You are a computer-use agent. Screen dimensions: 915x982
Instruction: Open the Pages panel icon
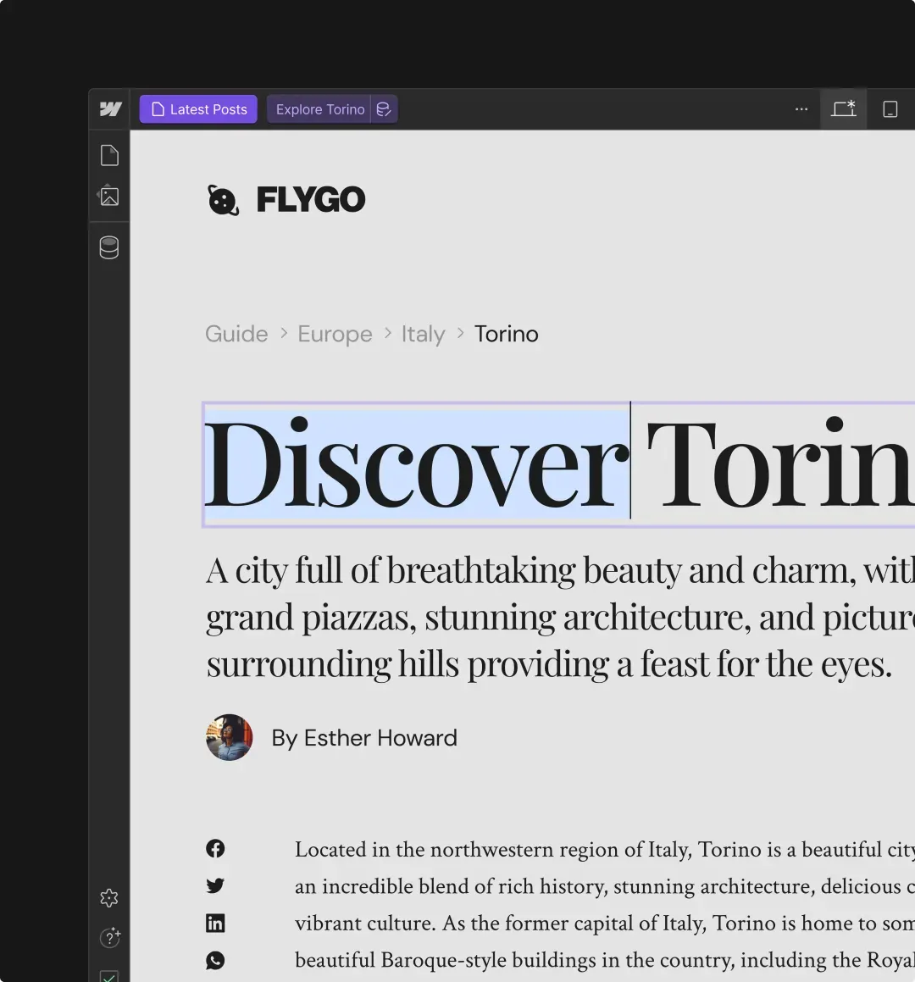pos(109,155)
